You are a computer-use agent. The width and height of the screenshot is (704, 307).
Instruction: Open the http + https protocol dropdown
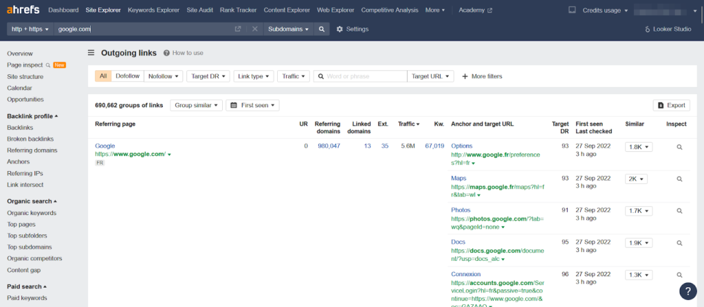pos(30,29)
